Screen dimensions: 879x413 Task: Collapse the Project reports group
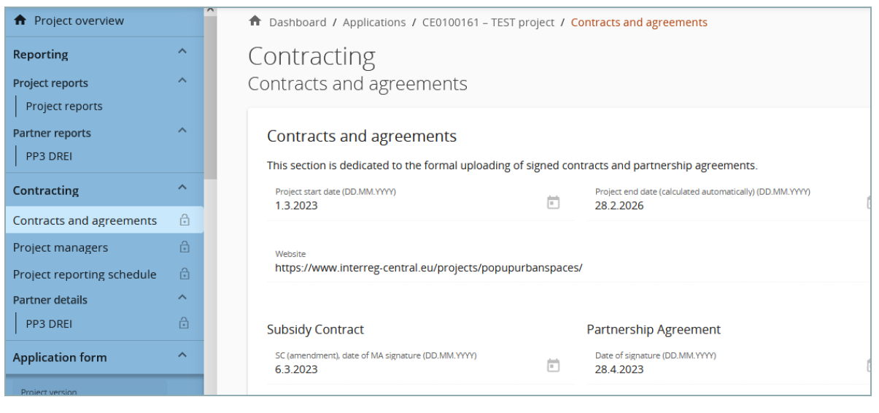(x=182, y=80)
